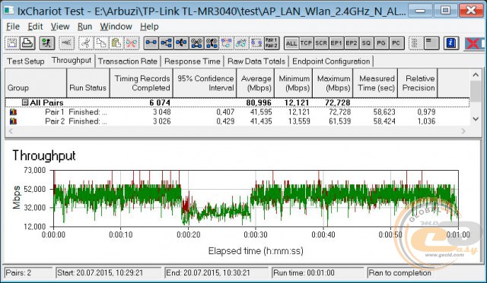Click the Pair 1 Pair 2 replicate icon
Screen dimensions: 487x283
tap(272, 43)
